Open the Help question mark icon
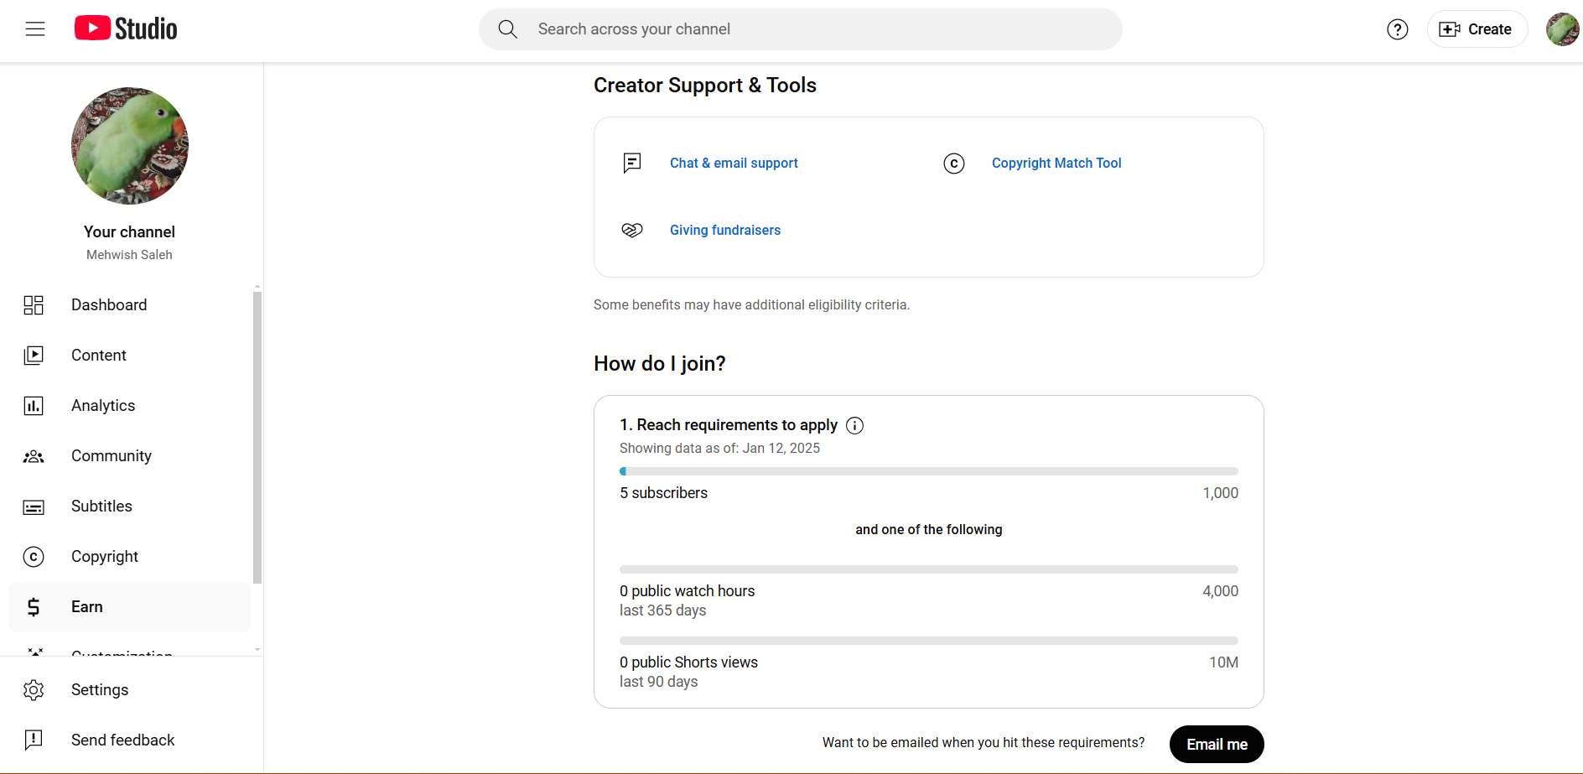 pos(1397,29)
